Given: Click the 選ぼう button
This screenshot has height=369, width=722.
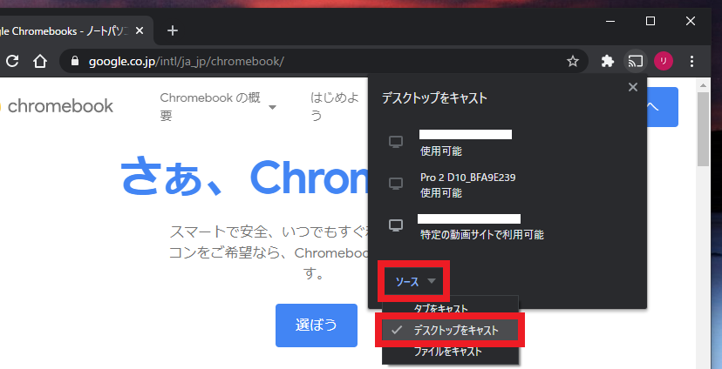Looking at the screenshot, I should tap(316, 325).
